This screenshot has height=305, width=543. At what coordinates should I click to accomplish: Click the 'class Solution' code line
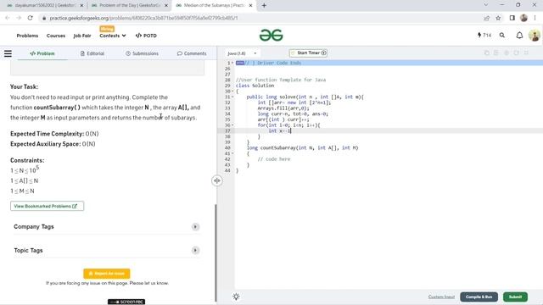point(255,86)
